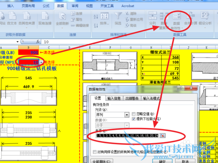Click the range selector icon beside source field
The width and height of the screenshot is (218, 163).
[x=162, y=136]
